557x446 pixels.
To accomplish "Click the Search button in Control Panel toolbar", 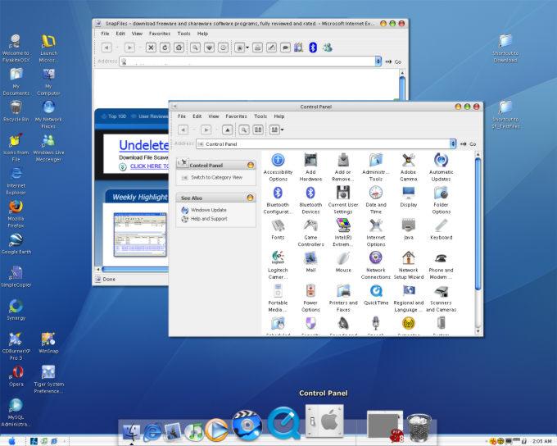I will click(x=244, y=130).
